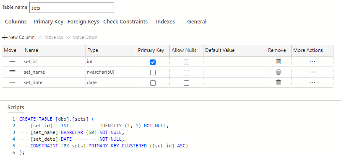The width and height of the screenshot is (341, 157).
Task: Enable Allow Nulls for set_date
Action: coord(186,83)
